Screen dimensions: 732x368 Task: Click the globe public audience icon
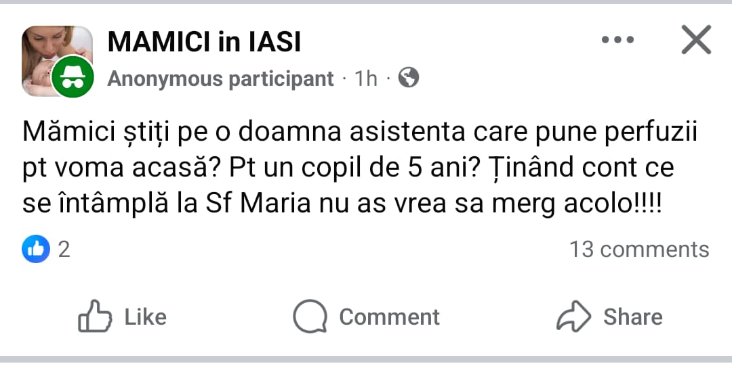click(x=408, y=78)
